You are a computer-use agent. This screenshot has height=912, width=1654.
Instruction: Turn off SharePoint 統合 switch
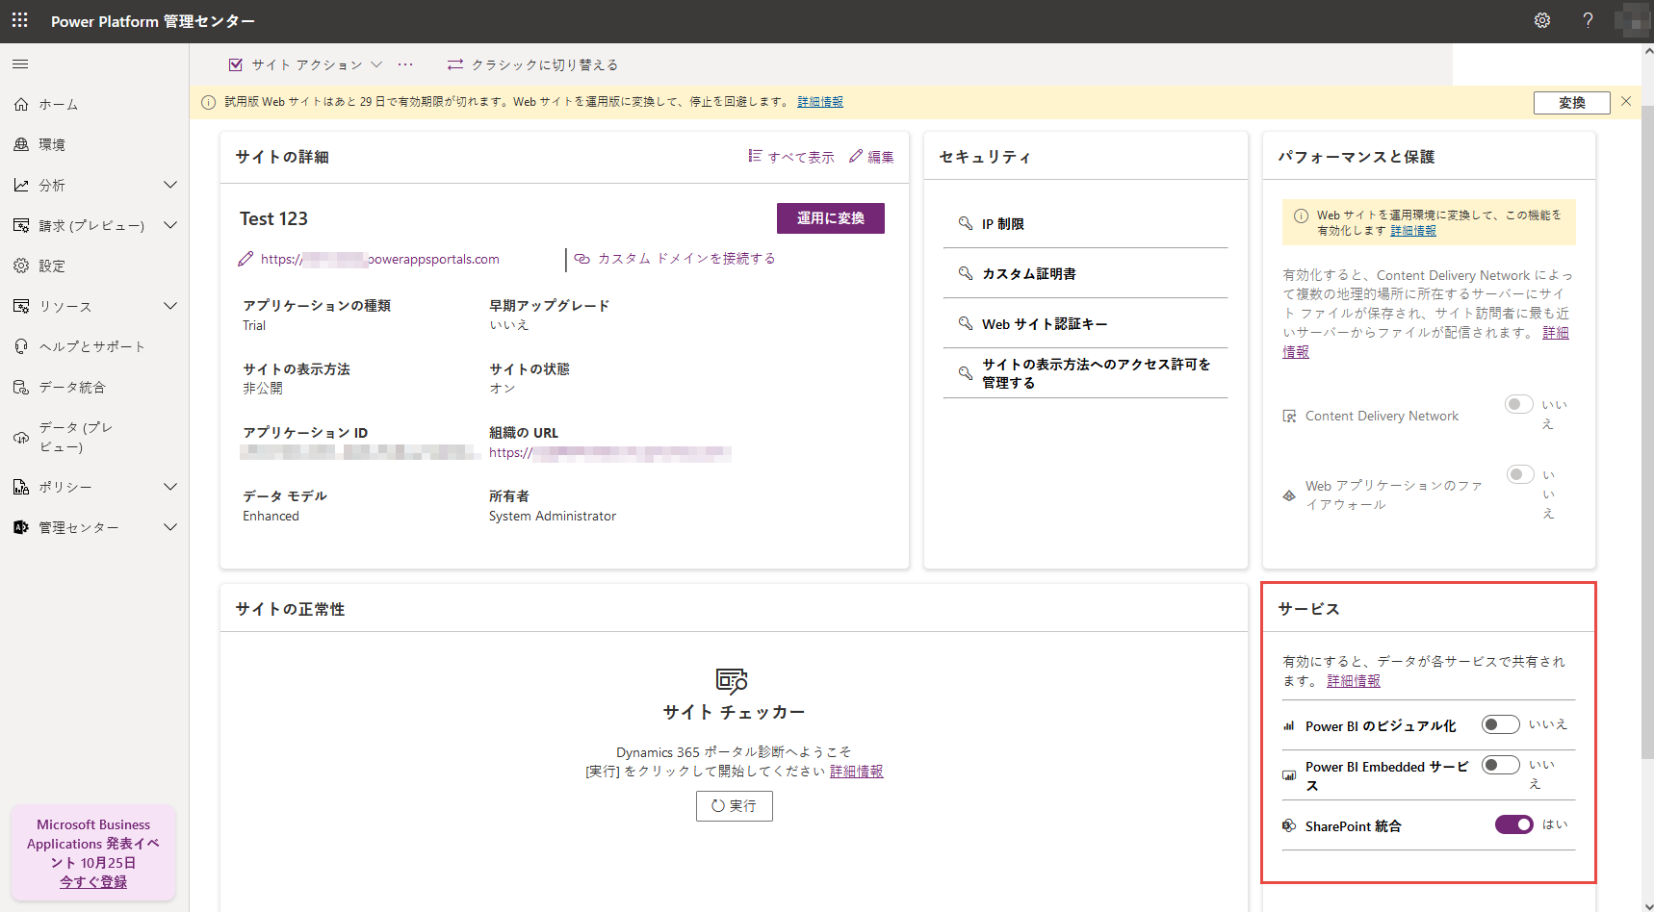(1514, 824)
